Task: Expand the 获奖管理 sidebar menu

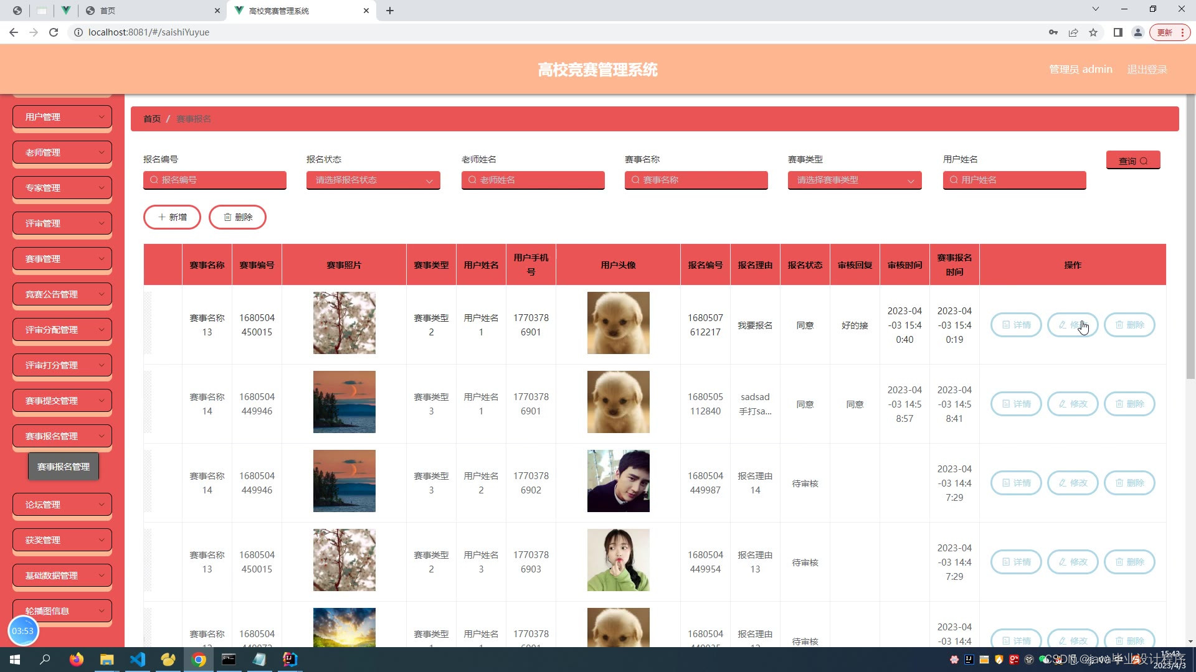Action: coord(62,540)
